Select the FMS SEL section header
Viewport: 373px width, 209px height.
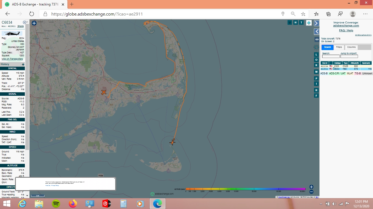pos(13,119)
